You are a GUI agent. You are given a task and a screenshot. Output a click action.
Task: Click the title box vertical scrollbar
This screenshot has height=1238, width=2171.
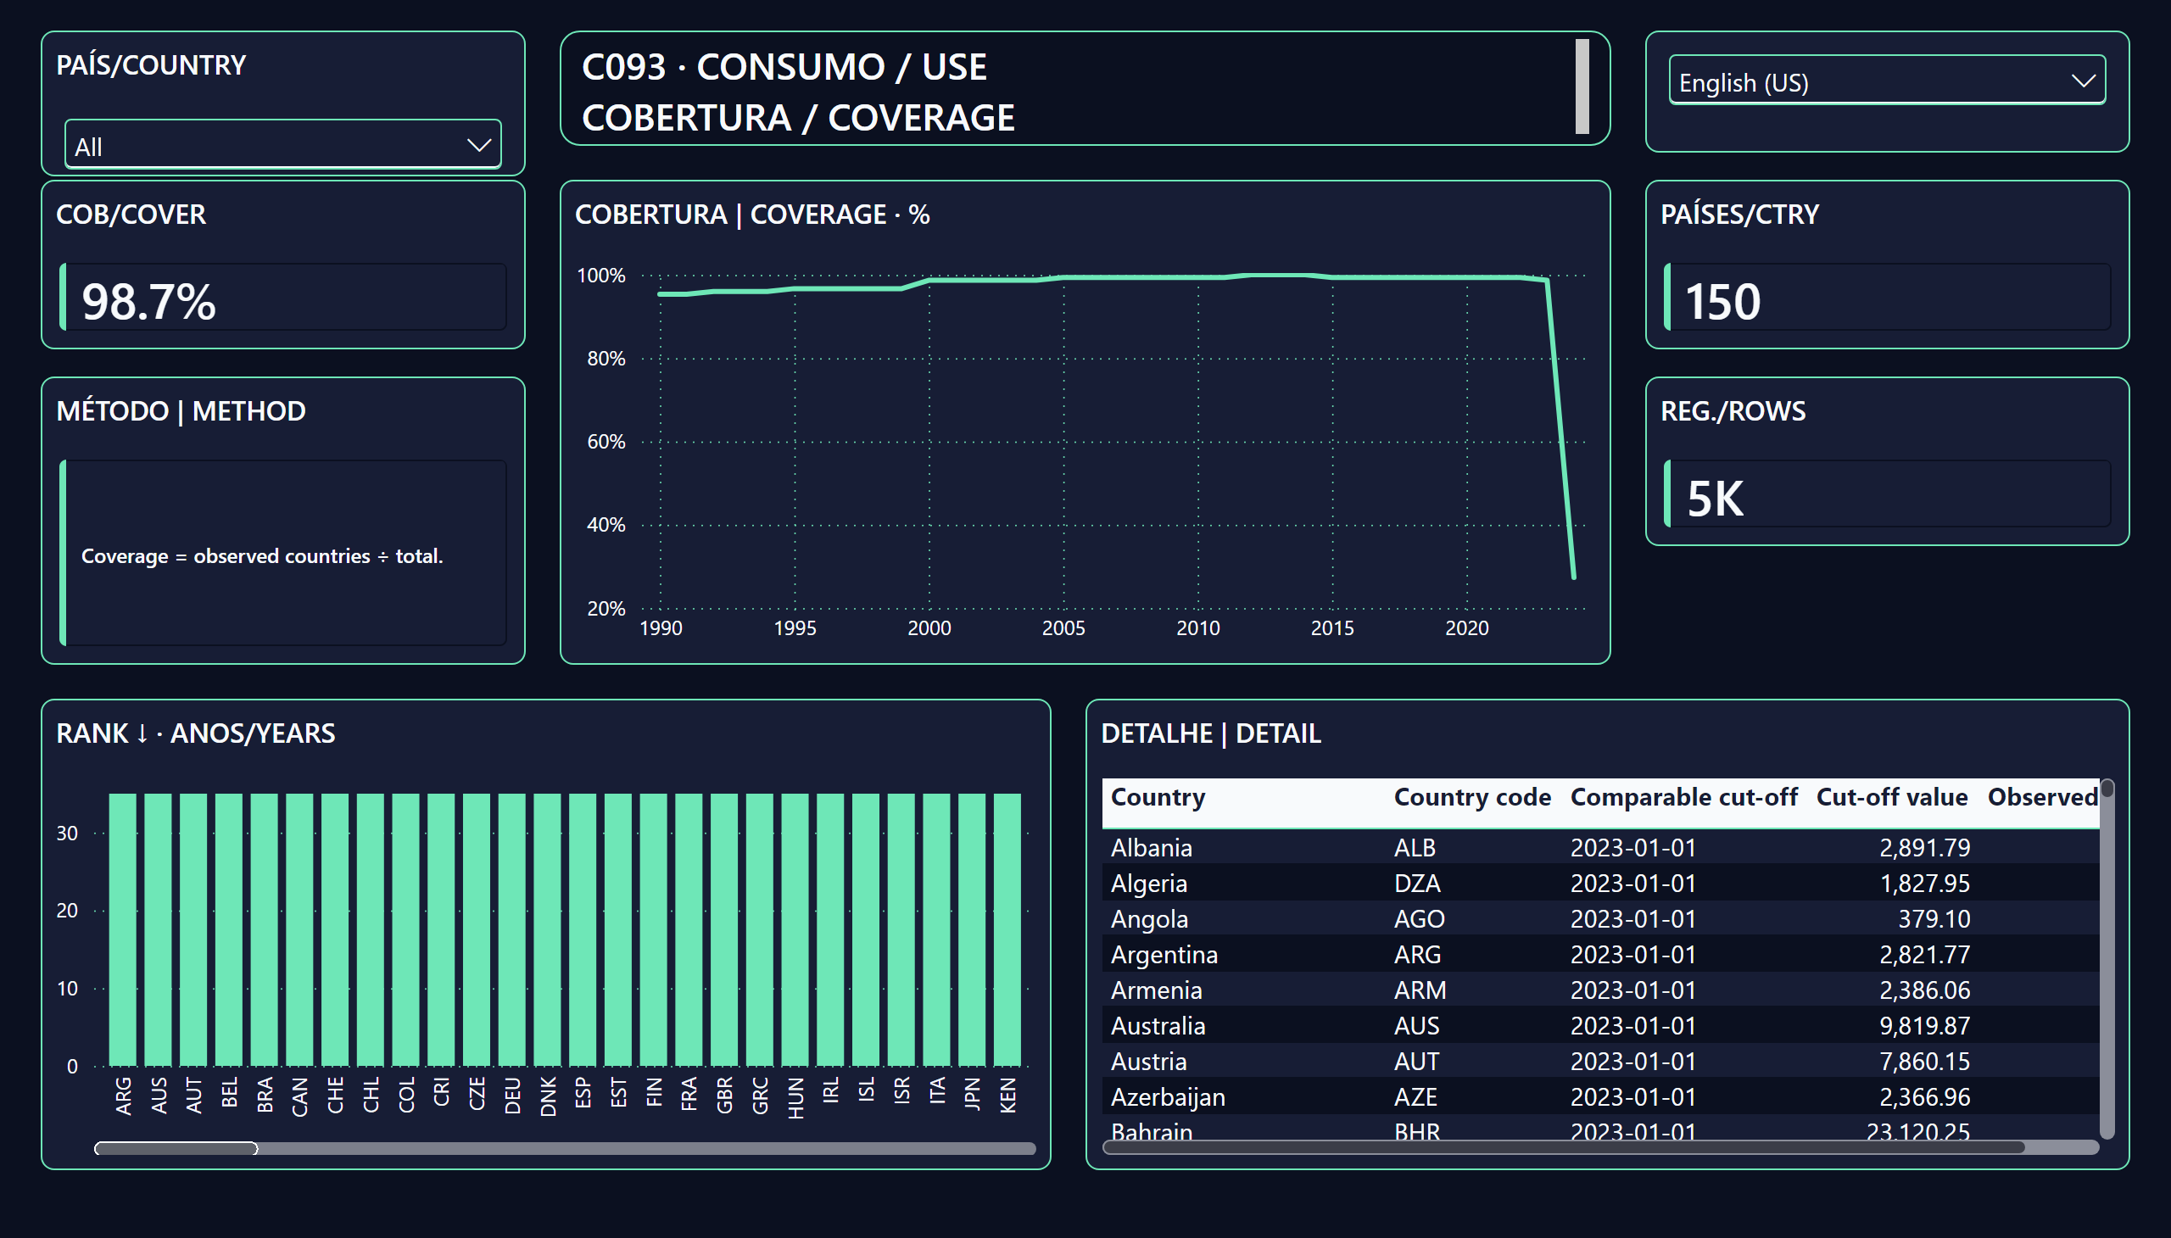[x=1582, y=86]
